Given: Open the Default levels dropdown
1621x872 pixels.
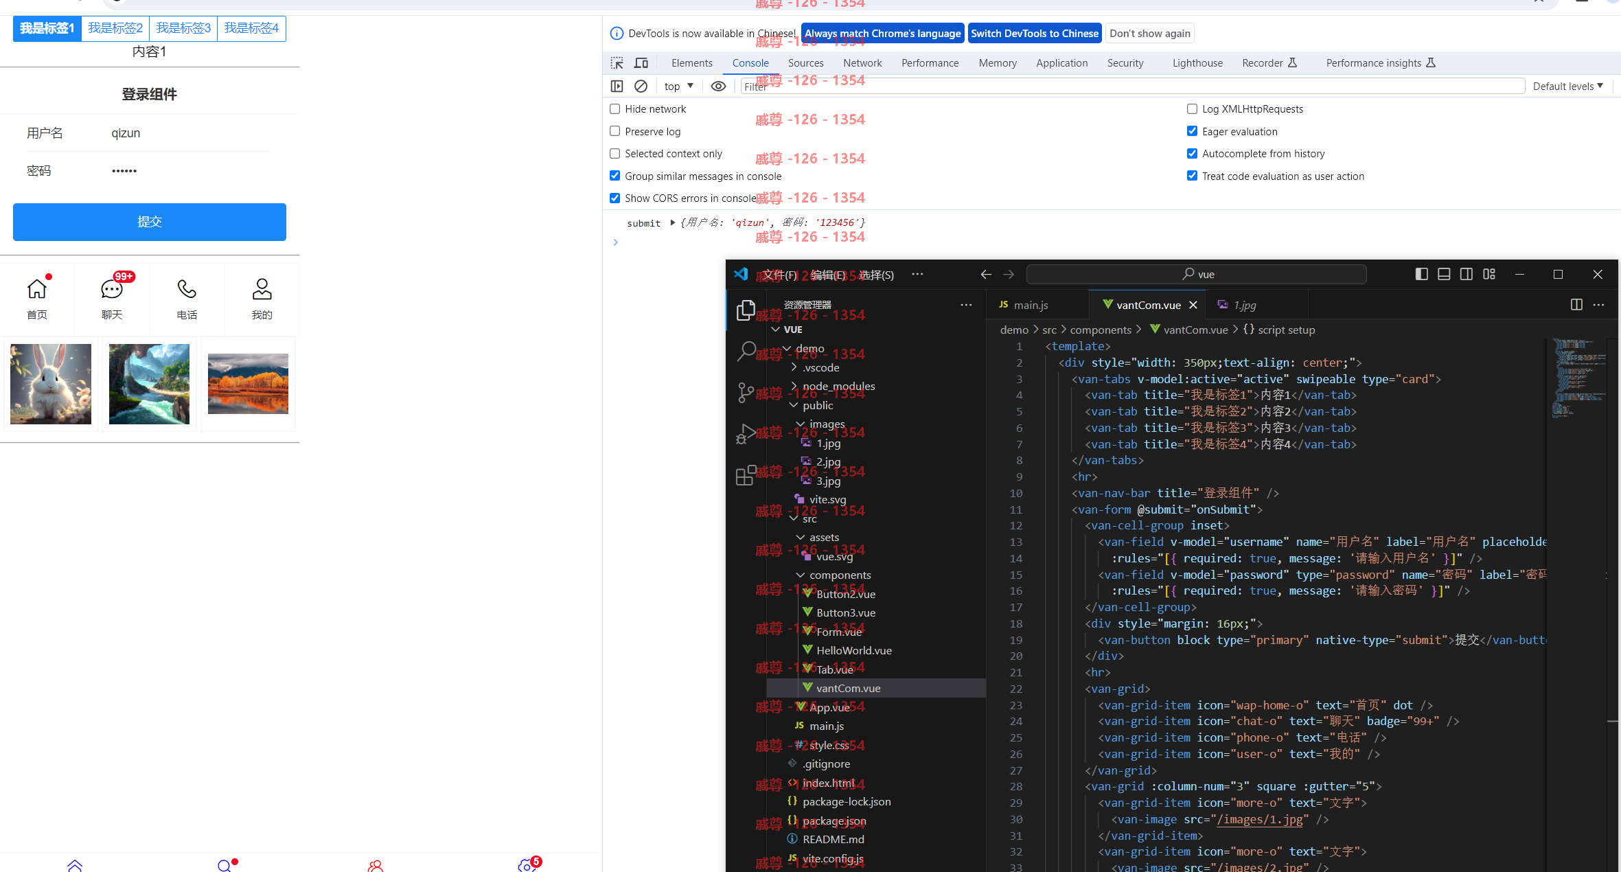Looking at the screenshot, I should pyautogui.click(x=1567, y=86).
